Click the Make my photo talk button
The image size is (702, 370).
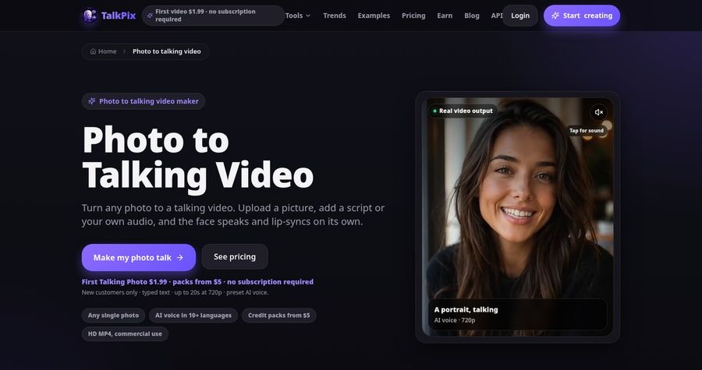[138, 257]
